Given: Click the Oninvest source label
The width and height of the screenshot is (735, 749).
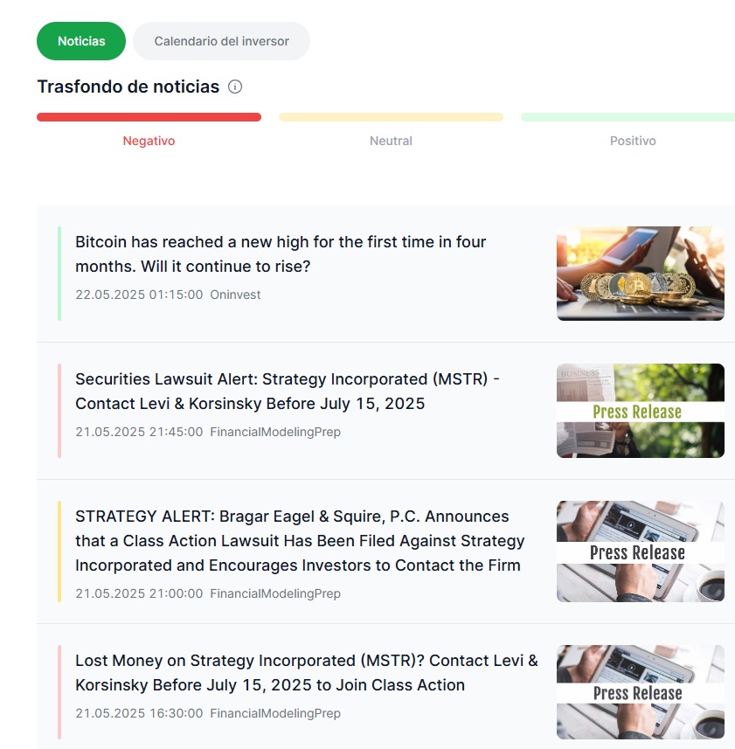Looking at the screenshot, I should (235, 295).
